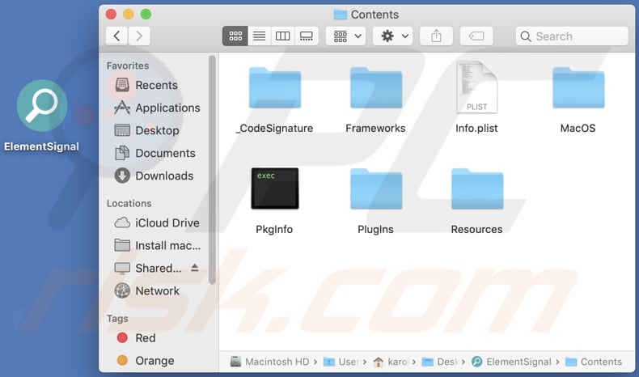Select Downloads in the sidebar
This screenshot has width=639, height=377.
point(163,176)
